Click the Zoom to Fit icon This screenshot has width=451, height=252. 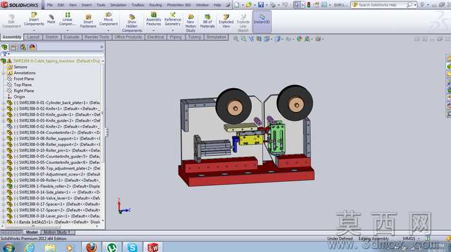[x=236, y=39]
